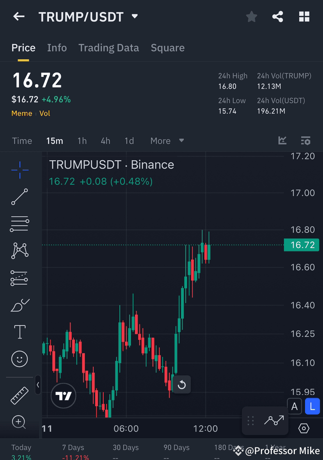
Task: Select the trend line drawing tool
Action: click(x=20, y=197)
